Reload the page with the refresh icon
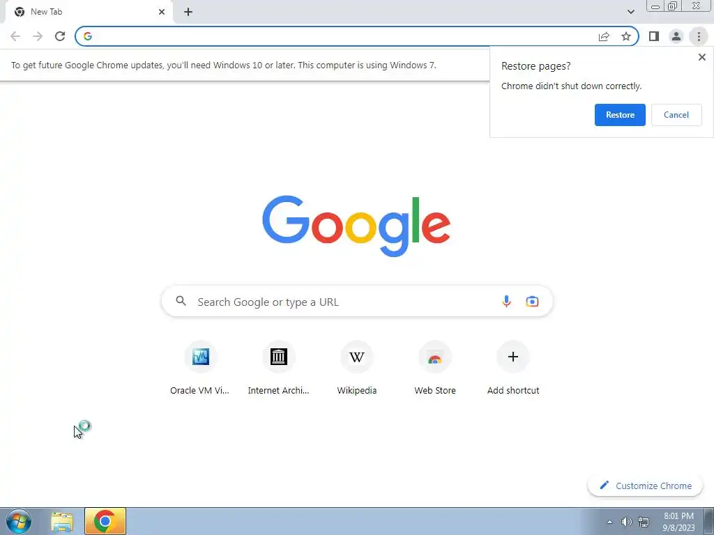The width and height of the screenshot is (714, 535). pyautogui.click(x=60, y=36)
